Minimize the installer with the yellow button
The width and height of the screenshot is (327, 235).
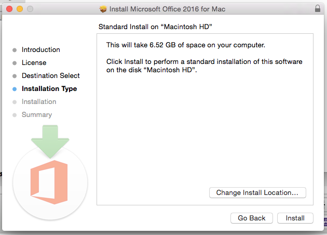click(x=20, y=9)
